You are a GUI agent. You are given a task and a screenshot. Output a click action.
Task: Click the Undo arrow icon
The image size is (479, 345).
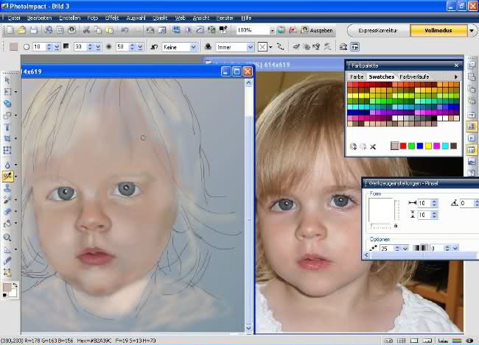coord(125,30)
